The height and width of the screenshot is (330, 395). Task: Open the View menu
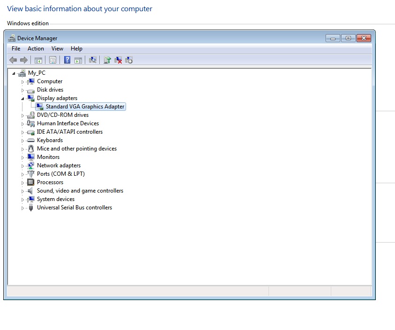coord(57,49)
